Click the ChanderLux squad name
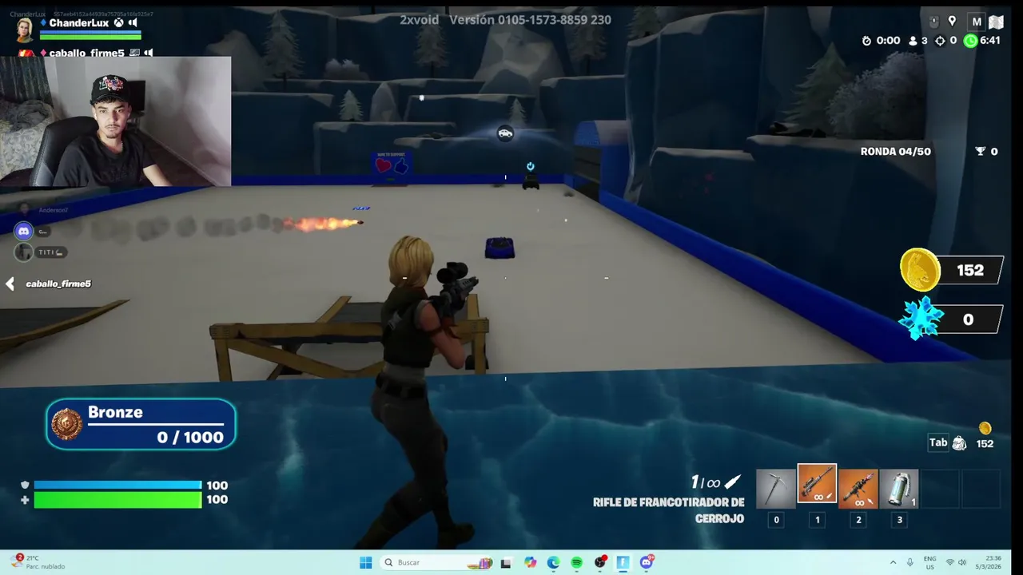Image resolution: width=1023 pixels, height=575 pixels. tap(78, 23)
